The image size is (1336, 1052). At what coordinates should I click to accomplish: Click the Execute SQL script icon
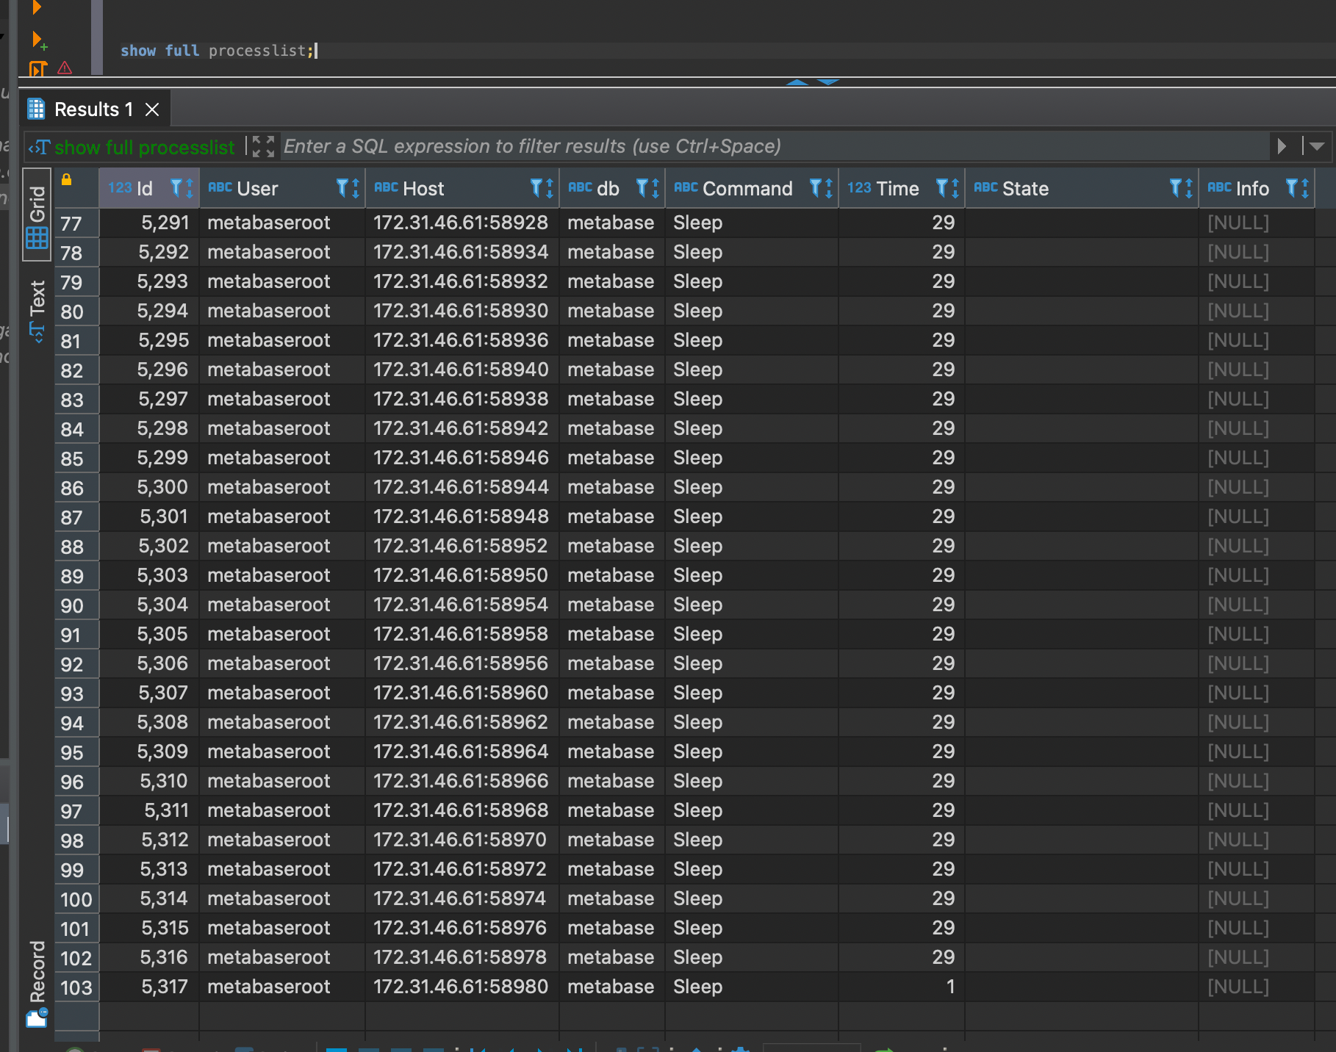point(38,69)
